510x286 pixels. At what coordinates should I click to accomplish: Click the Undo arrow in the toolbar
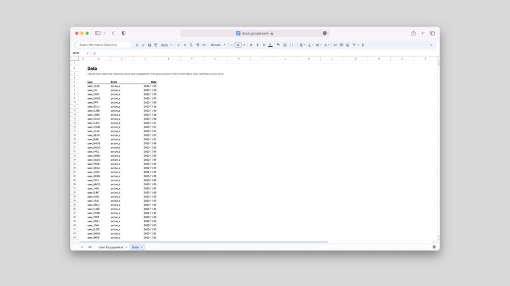click(x=137, y=45)
